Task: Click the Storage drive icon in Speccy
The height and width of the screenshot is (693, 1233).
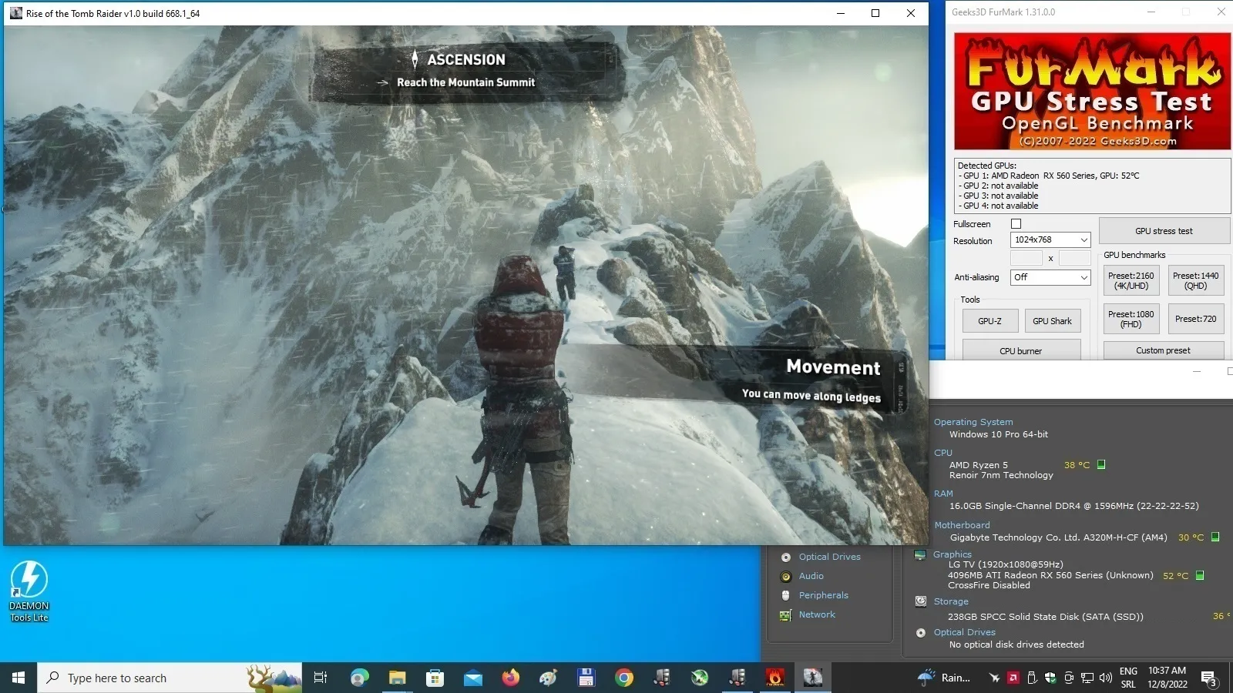Action: [x=920, y=601]
